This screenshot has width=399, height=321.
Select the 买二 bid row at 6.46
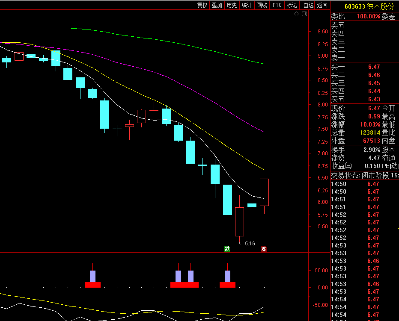365,75
